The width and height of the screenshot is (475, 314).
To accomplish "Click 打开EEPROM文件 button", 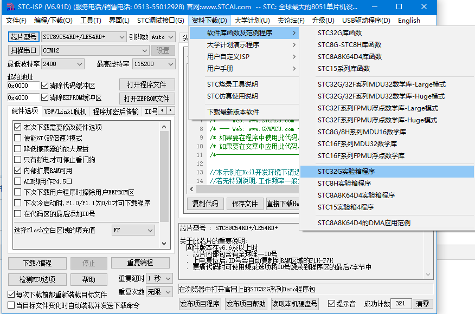I will click(147, 99).
